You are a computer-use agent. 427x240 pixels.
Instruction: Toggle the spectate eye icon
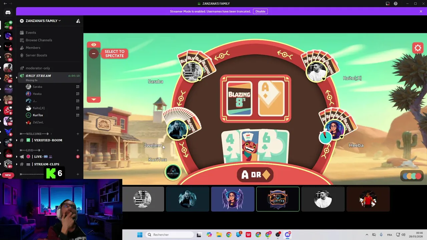click(x=94, y=45)
